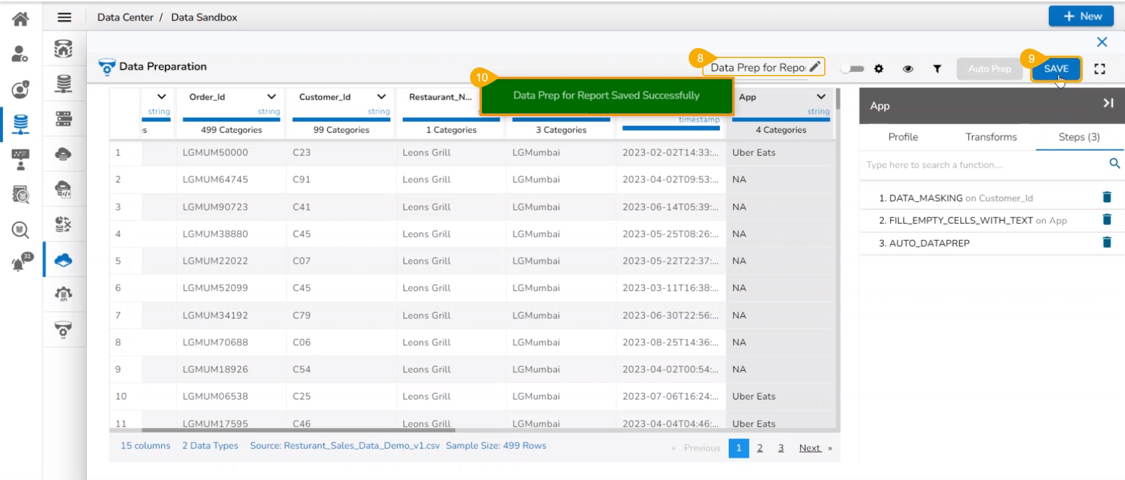Open the Profile tab
This screenshot has width=1125, height=480.
coord(903,137)
